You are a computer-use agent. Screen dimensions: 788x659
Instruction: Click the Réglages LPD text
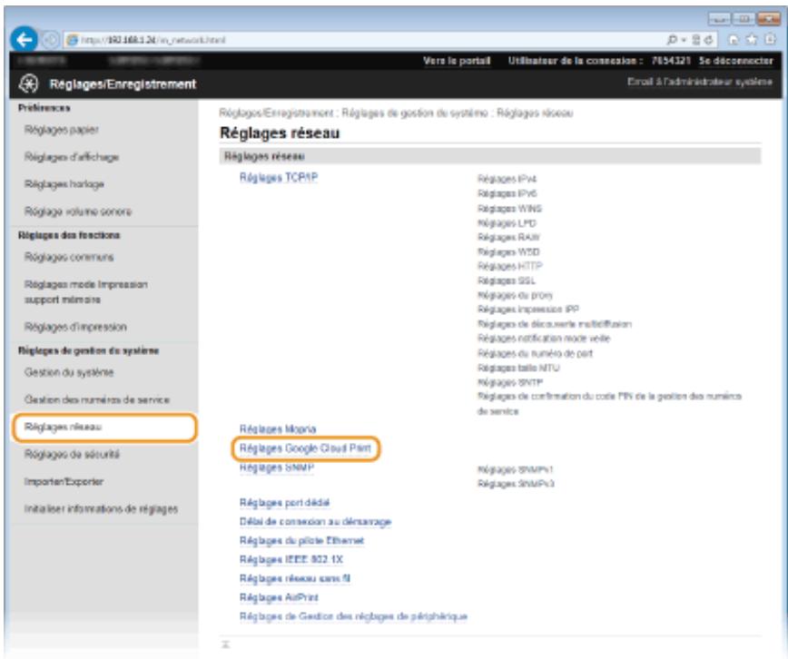pos(507,222)
